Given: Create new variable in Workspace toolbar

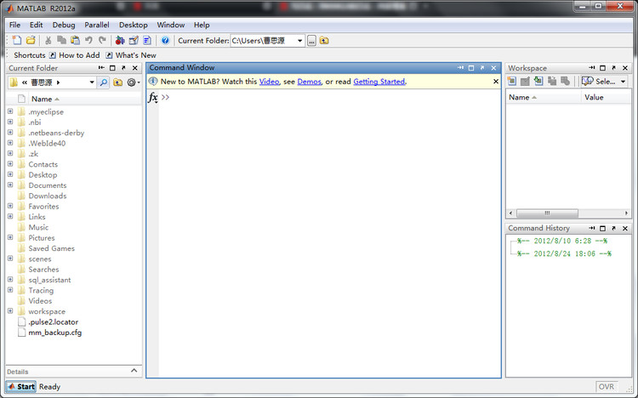Looking at the screenshot, I should [x=512, y=82].
